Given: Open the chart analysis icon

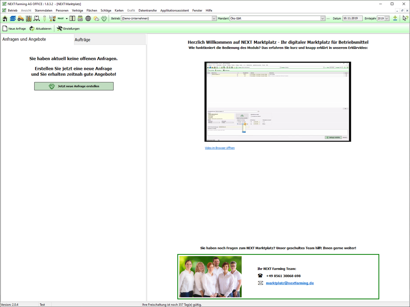Looking at the screenshot, I should pos(53,18).
